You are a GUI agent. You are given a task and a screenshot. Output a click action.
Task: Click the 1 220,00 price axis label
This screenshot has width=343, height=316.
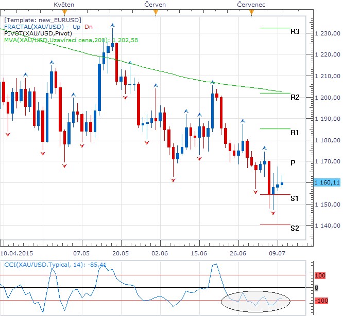click(328, 55)
